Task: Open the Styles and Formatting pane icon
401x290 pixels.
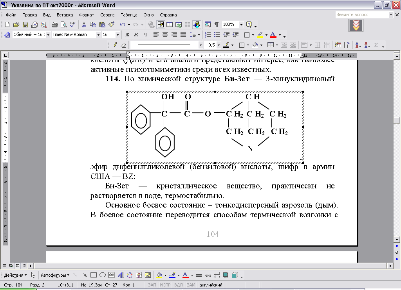Action: [x=7, y=35]
